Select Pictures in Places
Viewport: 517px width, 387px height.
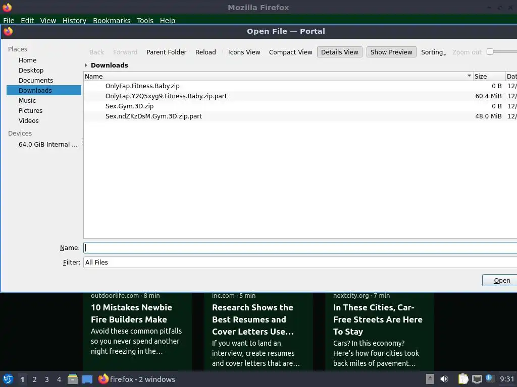44,110
